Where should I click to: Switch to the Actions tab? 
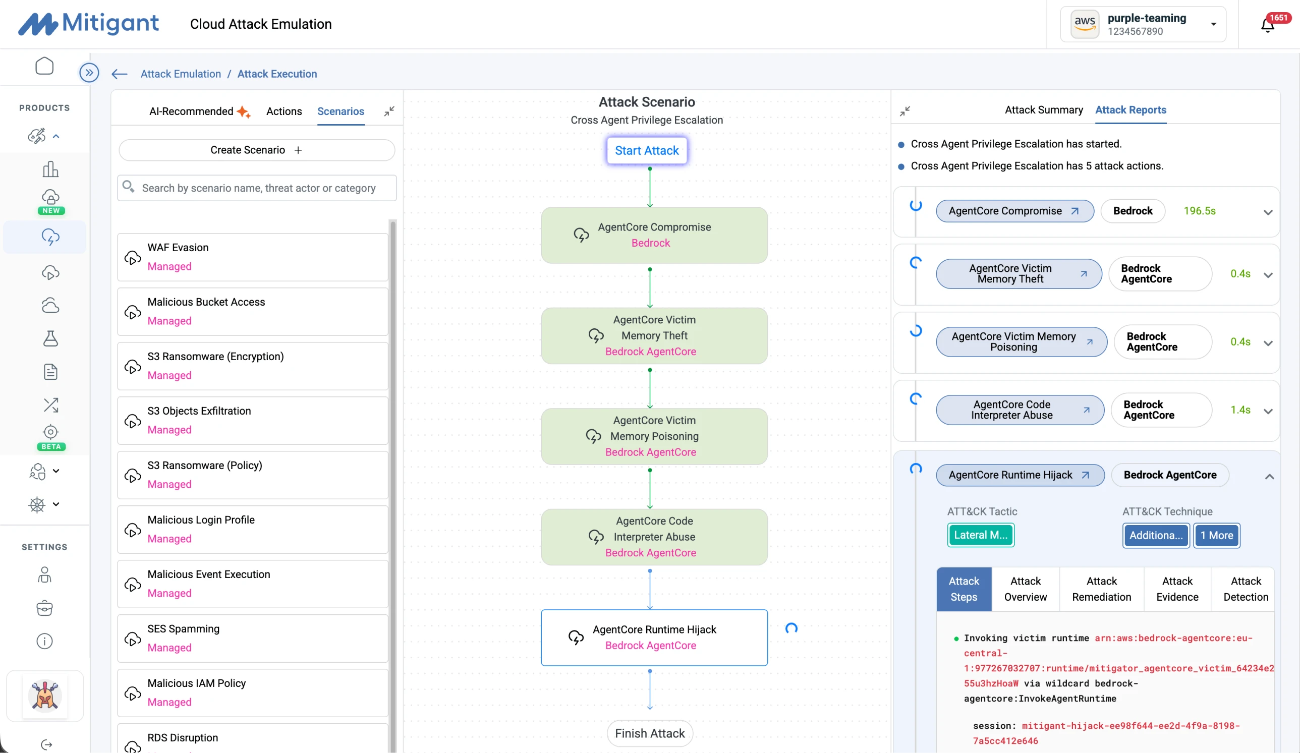(284, 111)
